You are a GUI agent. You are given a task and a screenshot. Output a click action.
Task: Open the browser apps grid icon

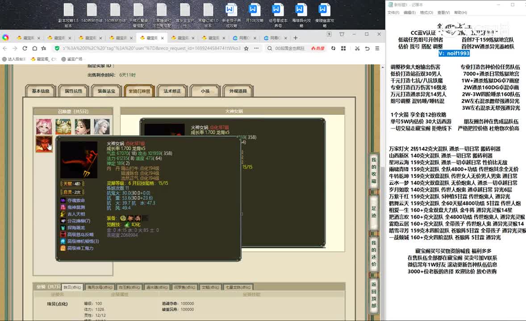[343, 48]
